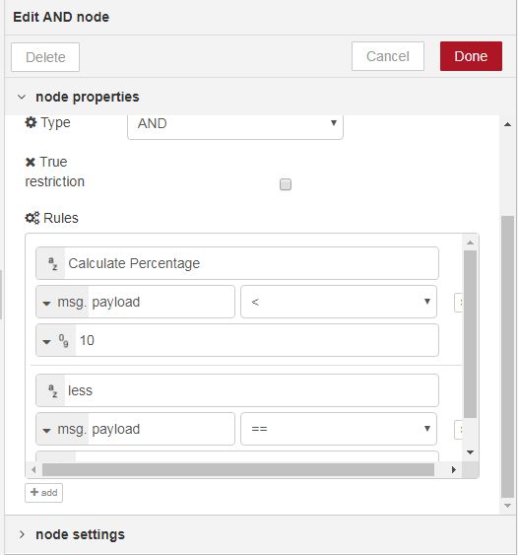Viewport: 518px width, 555px height.
Task: Add a new rule with add button
Action: pos(44,493)
